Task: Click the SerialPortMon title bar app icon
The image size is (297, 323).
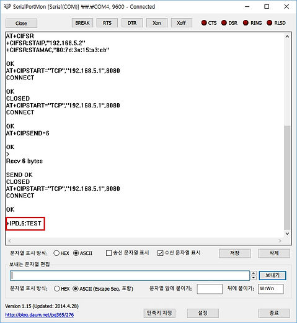Action: point(7,7)
